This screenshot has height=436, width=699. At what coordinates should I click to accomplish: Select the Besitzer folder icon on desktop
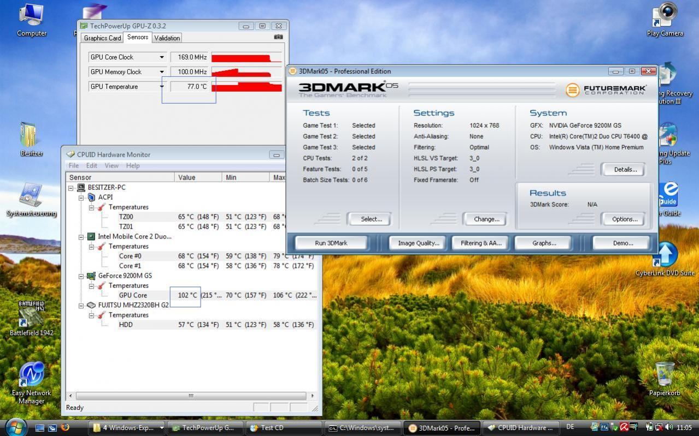click(28, 135)
